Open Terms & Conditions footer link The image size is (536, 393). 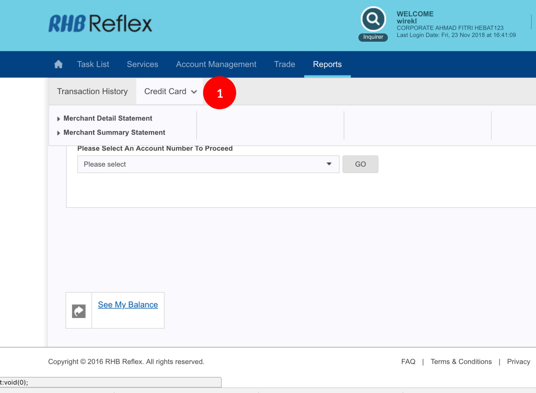point(461,361)
